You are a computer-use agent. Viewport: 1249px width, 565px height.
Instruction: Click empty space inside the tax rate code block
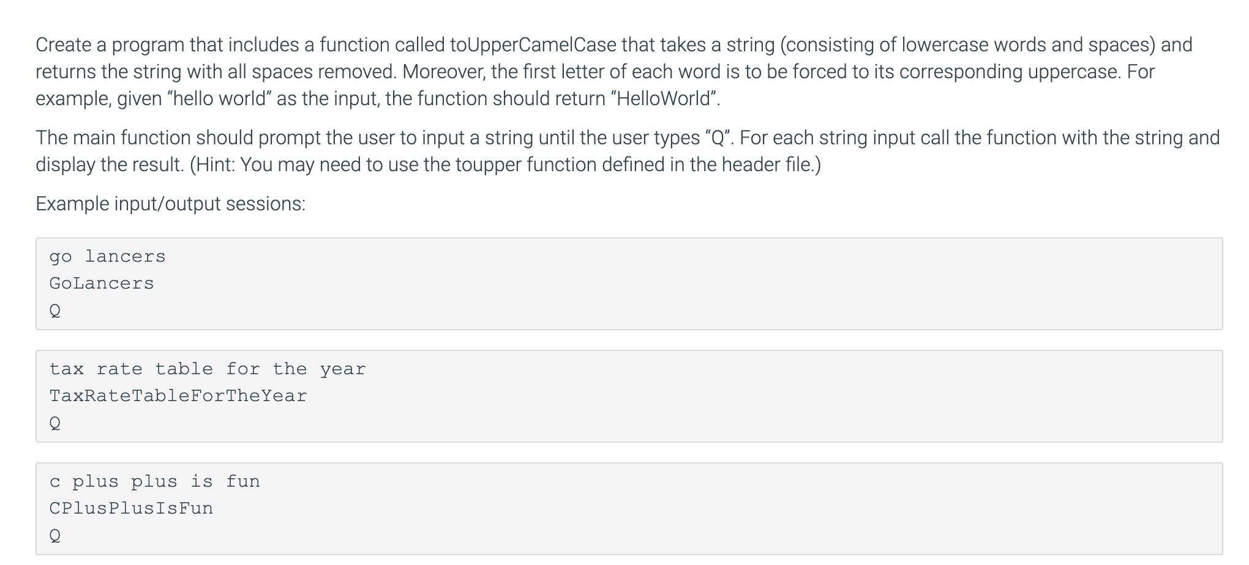click(x=796, y=396)
